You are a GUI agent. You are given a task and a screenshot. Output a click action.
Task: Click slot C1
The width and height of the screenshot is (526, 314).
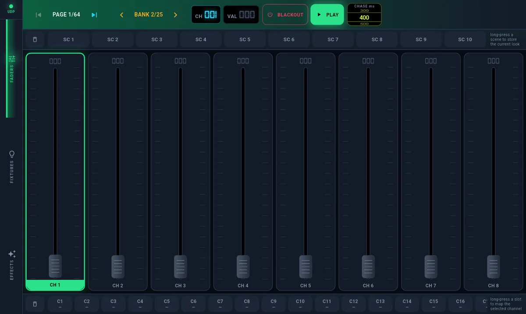point(60,304)
